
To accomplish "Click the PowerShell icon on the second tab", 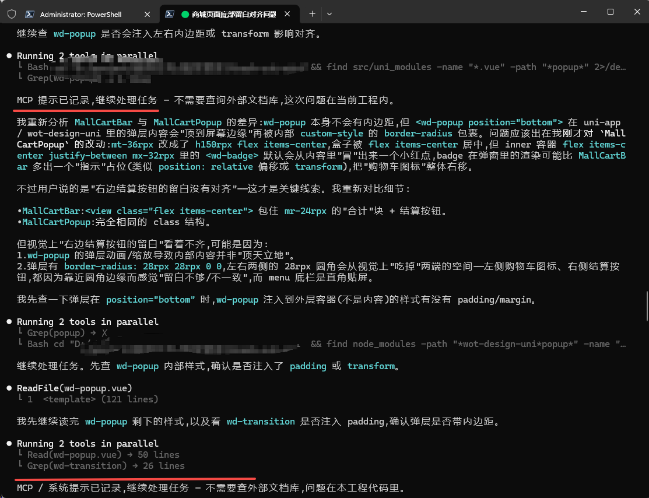I will (x=169, y=14).
